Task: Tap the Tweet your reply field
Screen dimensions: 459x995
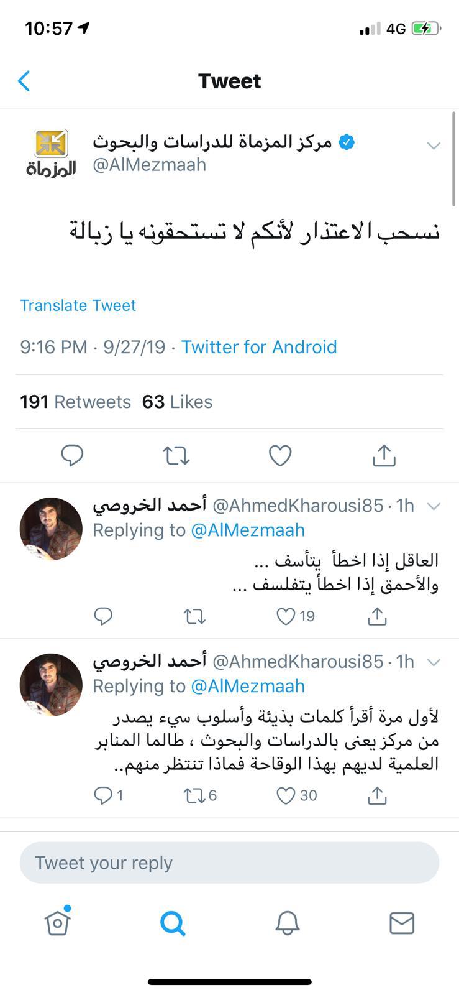Action: click(x=229, y=863)
